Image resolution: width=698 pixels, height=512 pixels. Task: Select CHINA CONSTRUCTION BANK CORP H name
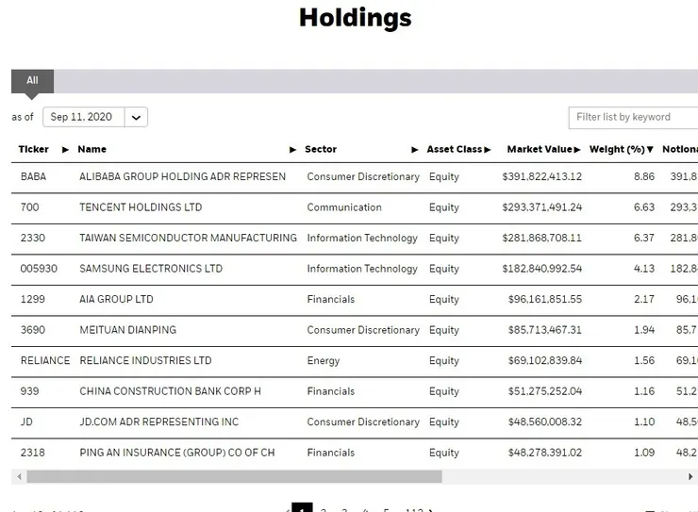pyautogui.click(x=170, y=391)
